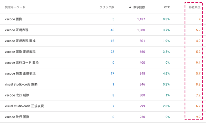Click the 4.9 position value

(x=198, y=41)
